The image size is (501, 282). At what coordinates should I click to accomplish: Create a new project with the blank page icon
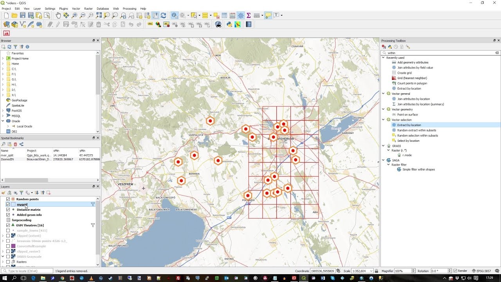tap(6, 15)
